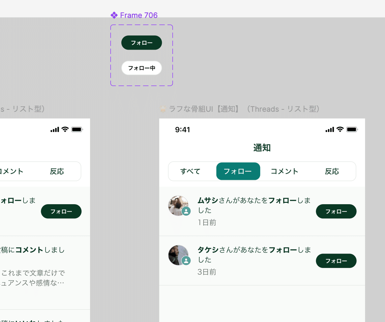This screenshot has height=322, width=385.
Task: Click フォロー button in left frame notification
Action: (61, 211)
